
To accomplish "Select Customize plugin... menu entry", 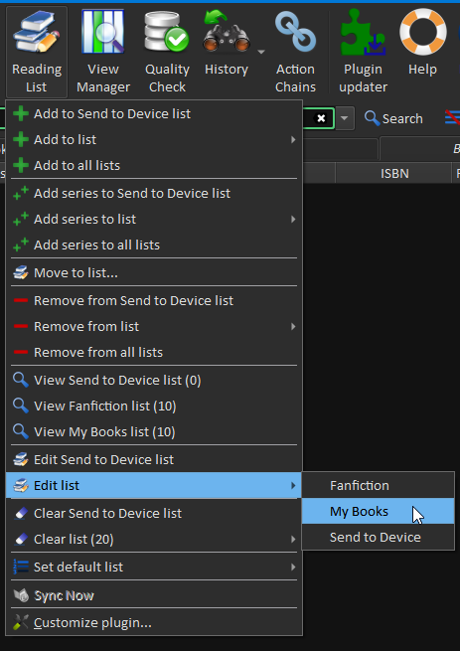I will [x=154, y=622].
